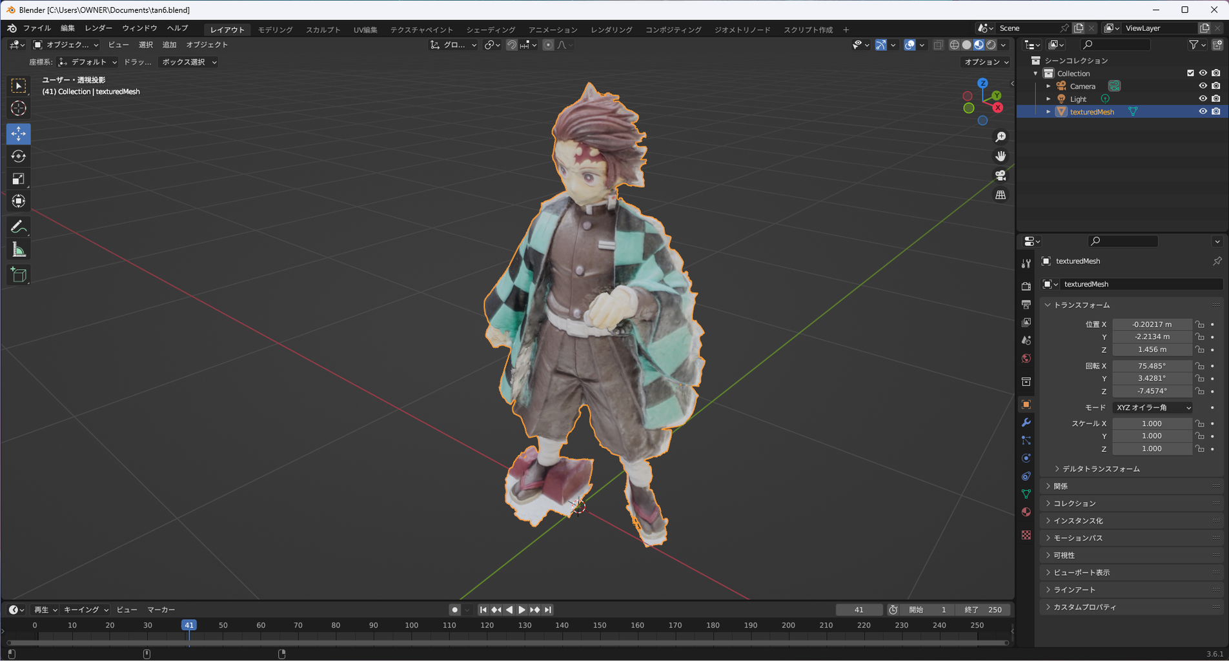Hide texturedMesh in viewport via eye icon
1229x661 pixels.
click(1203, 112)
